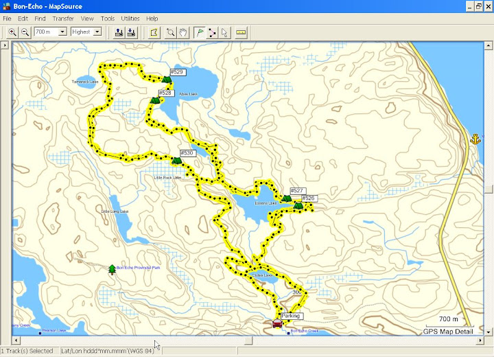Open the Help menu

152,19
